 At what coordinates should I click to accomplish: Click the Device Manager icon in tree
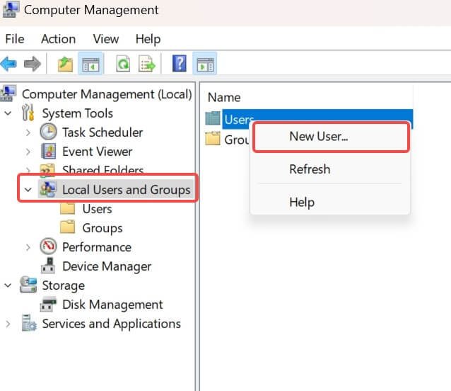tap(49, 266)
